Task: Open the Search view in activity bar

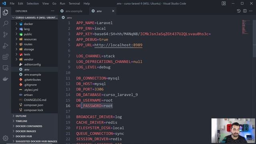Action: pos(5,24)
